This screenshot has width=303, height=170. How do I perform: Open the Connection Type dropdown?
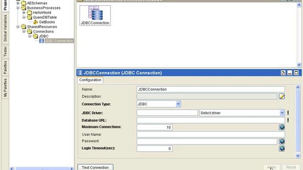[x=178, y=104]
